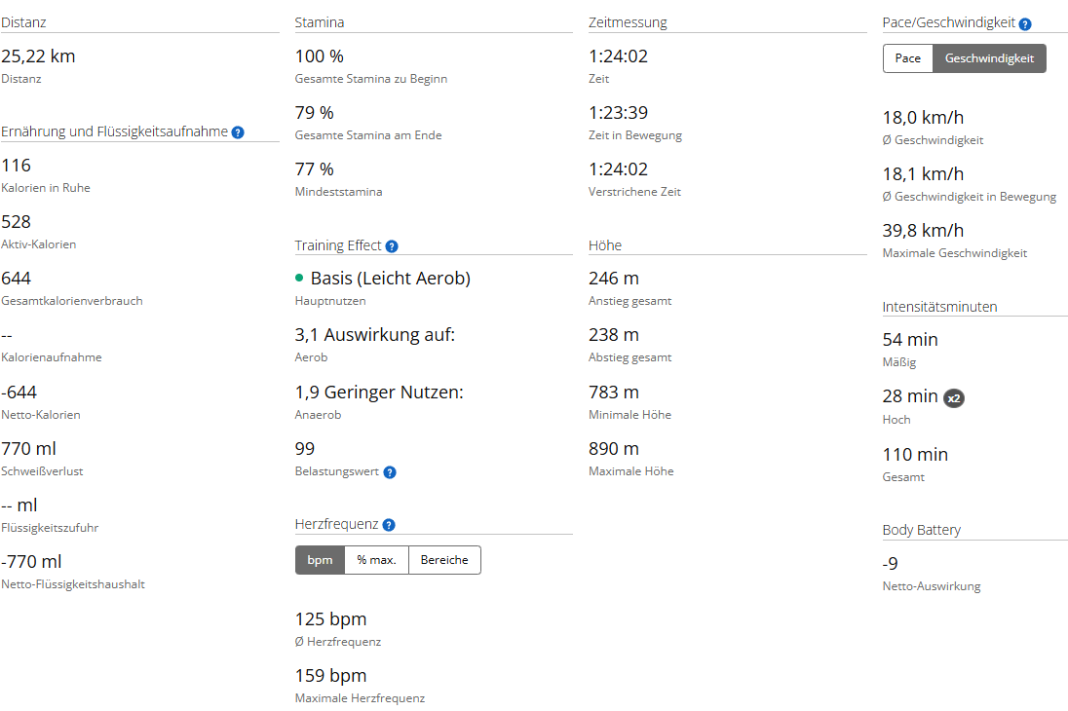This screenshot has width=1068, height=711.
Task: Click the -770 ml Netto-Flüssigkeitshaushalt value
Action: coord(31,561)
